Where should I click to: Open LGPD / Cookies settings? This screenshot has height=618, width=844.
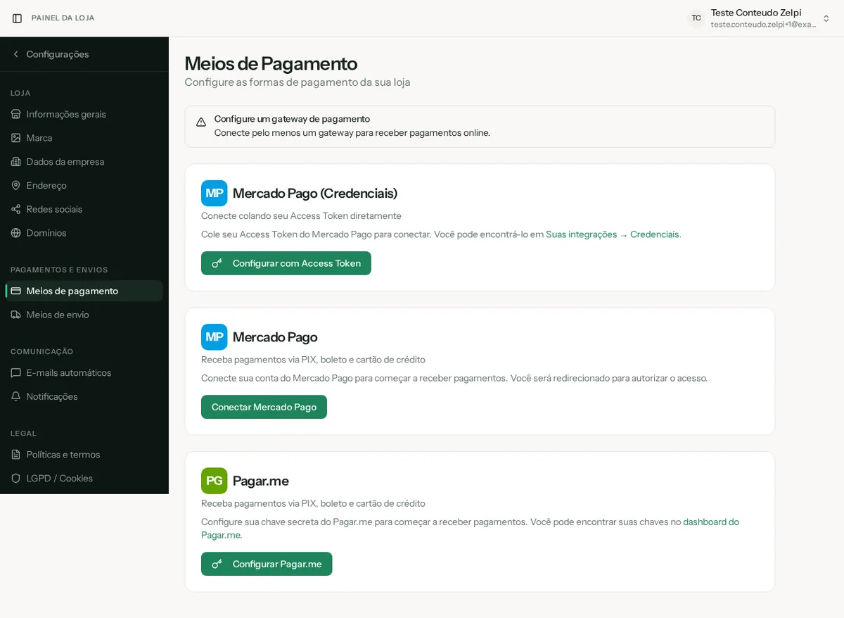(x=84, y=478)
